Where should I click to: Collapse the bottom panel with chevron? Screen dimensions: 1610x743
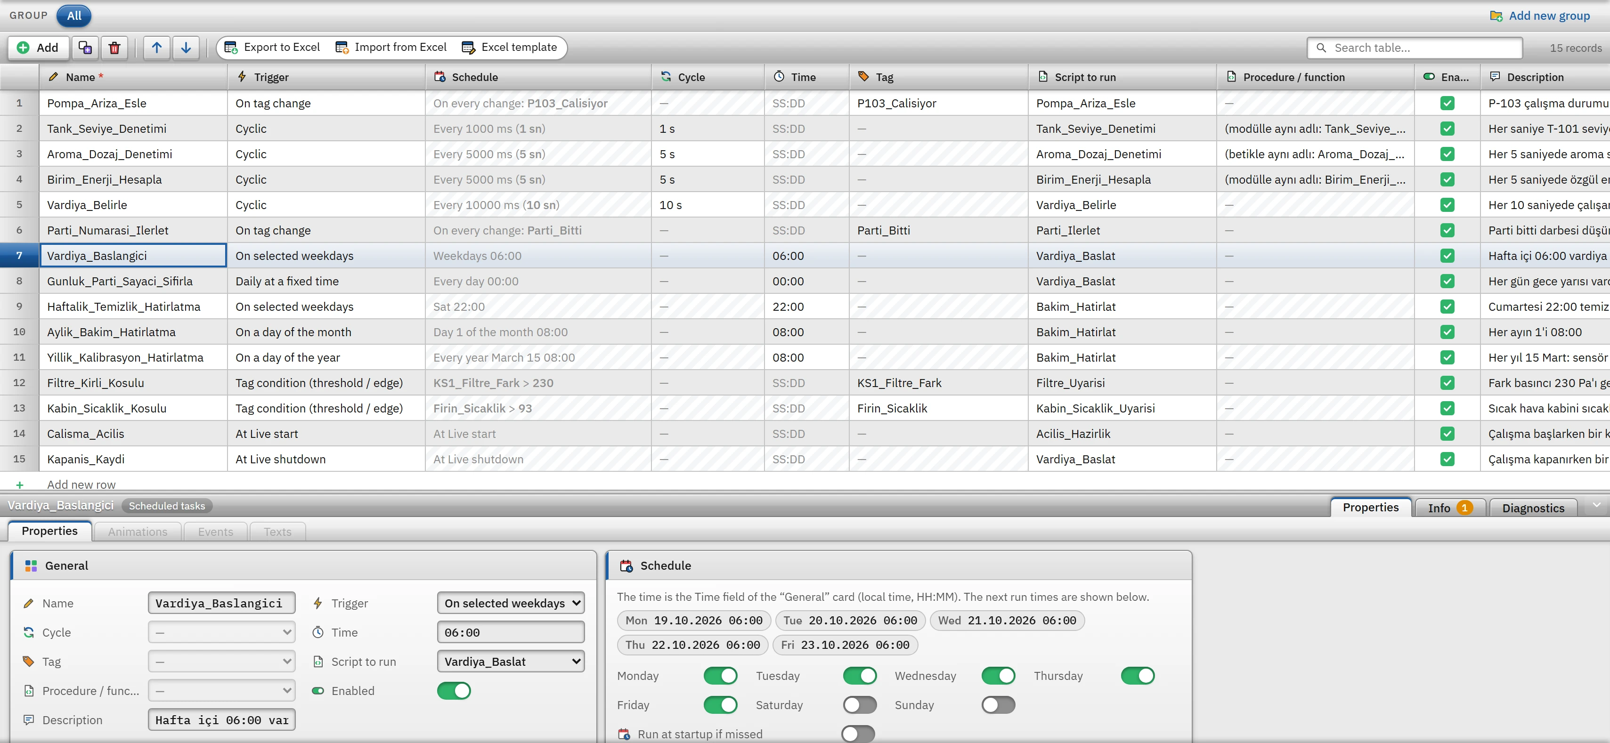pos(1597,506)
